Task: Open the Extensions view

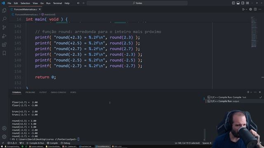Action: pyautogui.click(x=4, y=45)
